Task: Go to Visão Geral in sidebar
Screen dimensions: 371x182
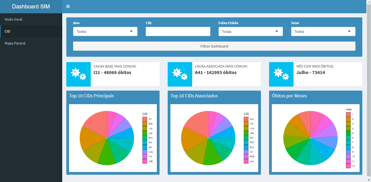Action: click(x=14, y=20)
